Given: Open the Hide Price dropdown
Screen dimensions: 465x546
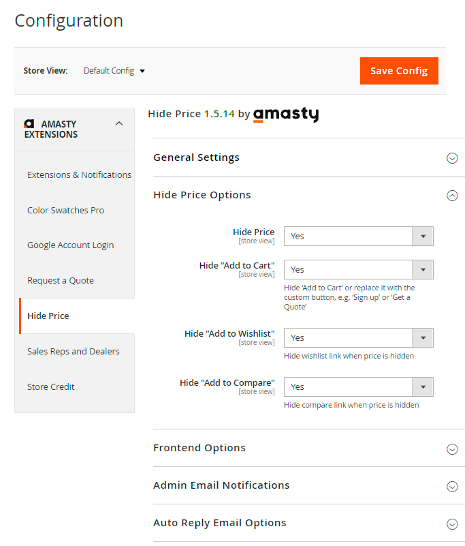Looking at the screenshot, I should (x=358, y=236).
